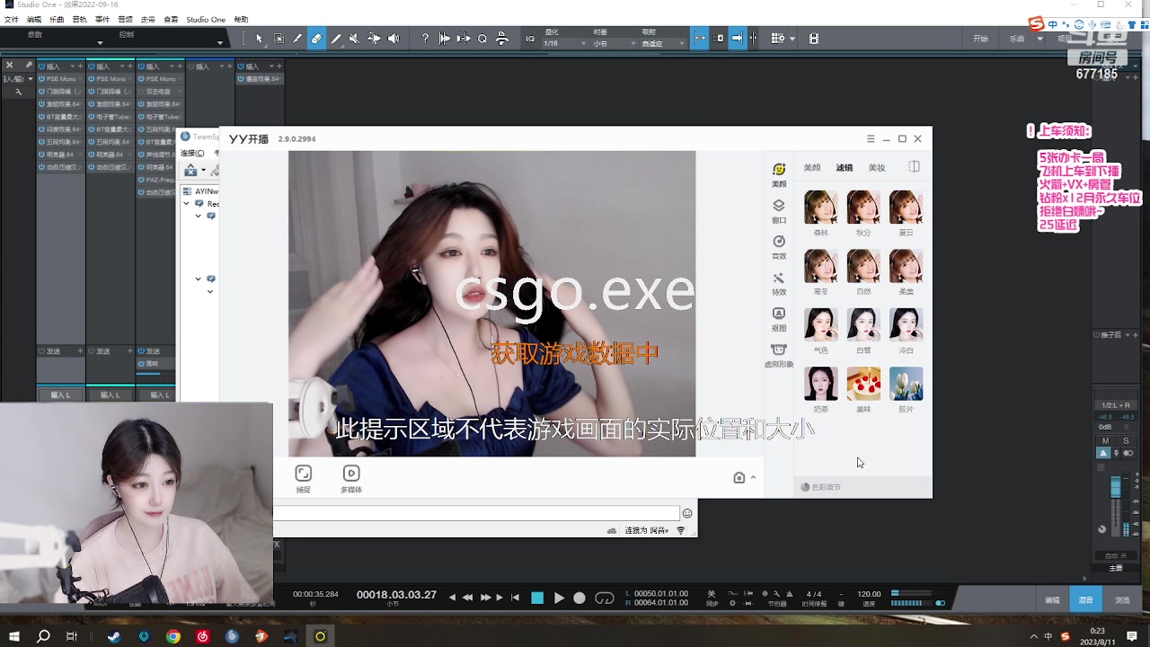
Task: Click the 乐曲 button in Studio One
Action: [x=1017, y=39]
